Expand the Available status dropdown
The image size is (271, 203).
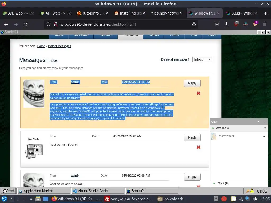[x=265, y=128]
